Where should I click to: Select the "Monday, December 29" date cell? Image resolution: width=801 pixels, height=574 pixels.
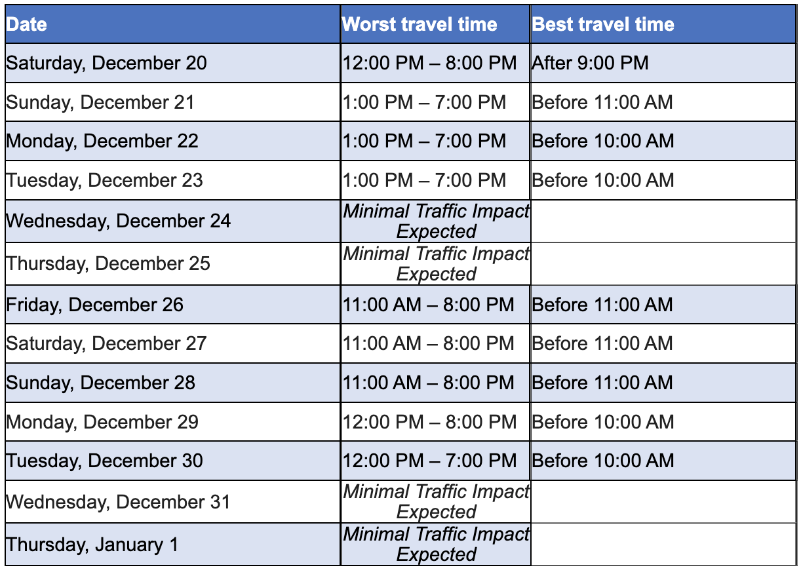102,421
